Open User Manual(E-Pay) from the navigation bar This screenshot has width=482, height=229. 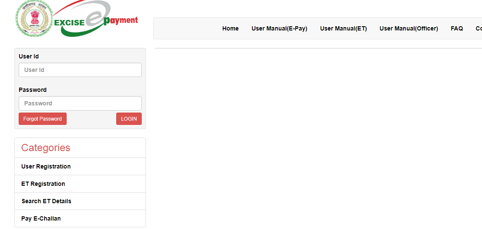click(x=279, y=28)
